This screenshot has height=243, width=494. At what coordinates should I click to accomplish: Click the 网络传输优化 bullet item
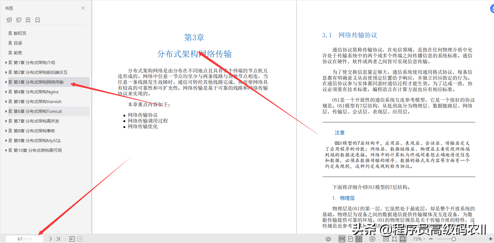pos(143,127)
